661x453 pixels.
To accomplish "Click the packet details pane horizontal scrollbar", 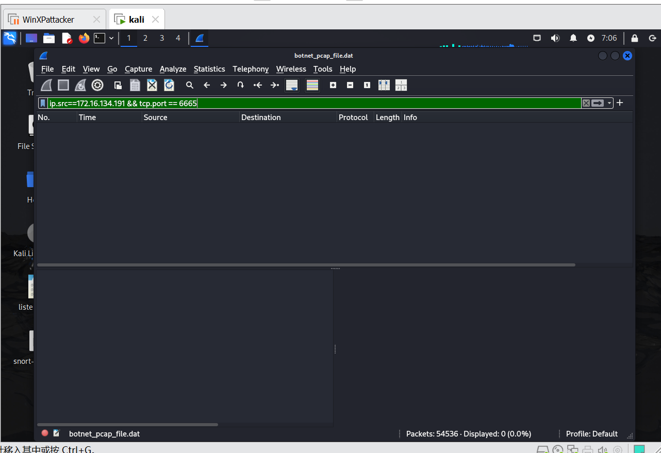I will click(127, 425).
